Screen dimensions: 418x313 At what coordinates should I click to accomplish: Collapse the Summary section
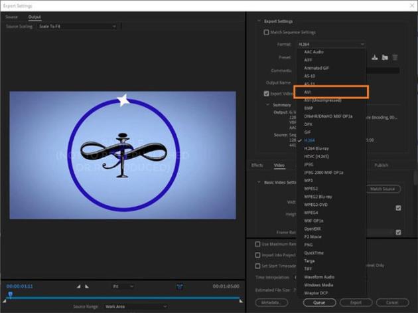point(267,105)
